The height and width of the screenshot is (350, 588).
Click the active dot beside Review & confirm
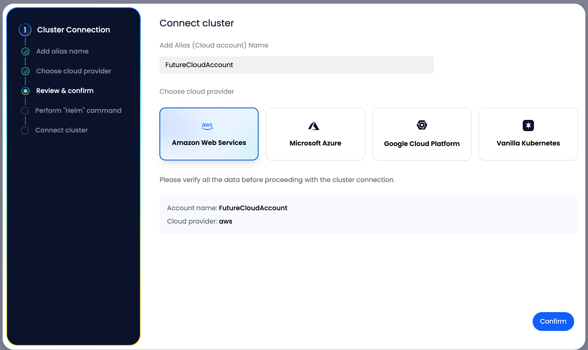pyautogui.click(x=25, y=91)
